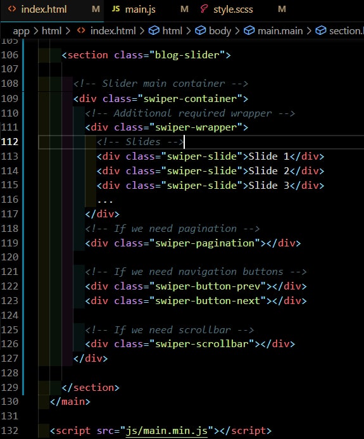
Task: Click the Slide 1 text on line 113
Action: 269,156
